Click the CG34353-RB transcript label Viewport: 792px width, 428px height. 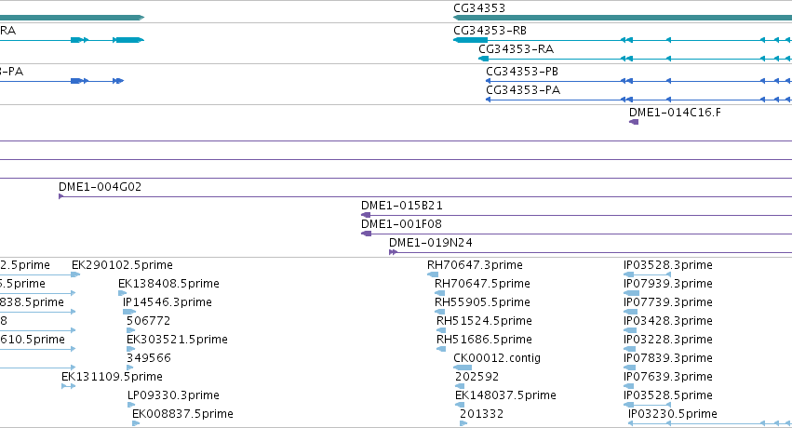click(x=490, y=31)
